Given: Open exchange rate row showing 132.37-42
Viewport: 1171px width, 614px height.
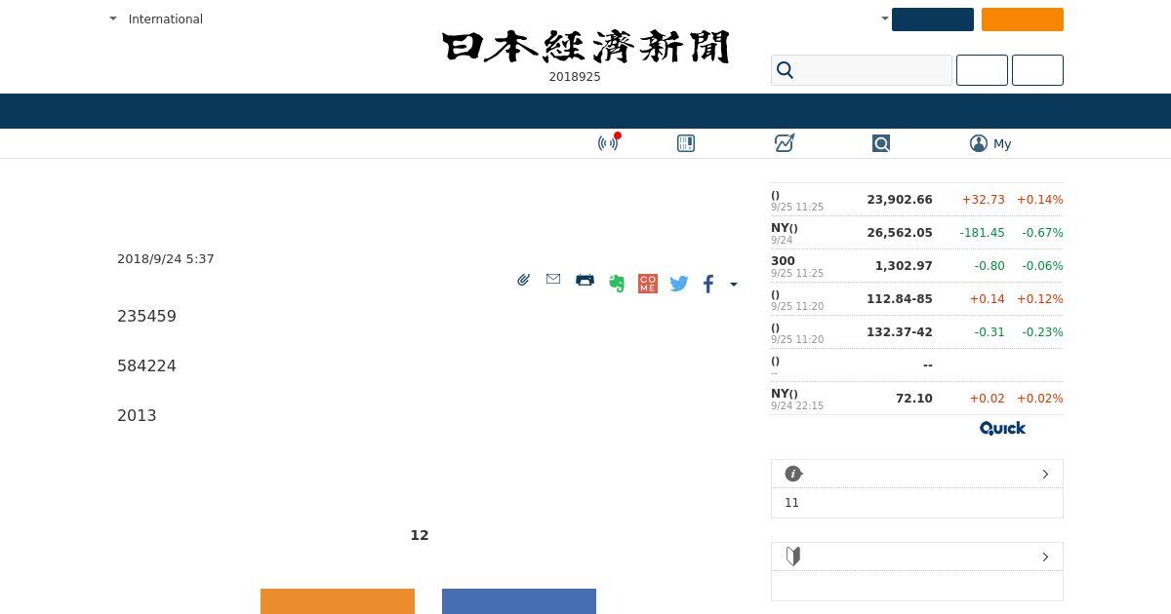Looking at the screenshot, I should pos(917,332).
